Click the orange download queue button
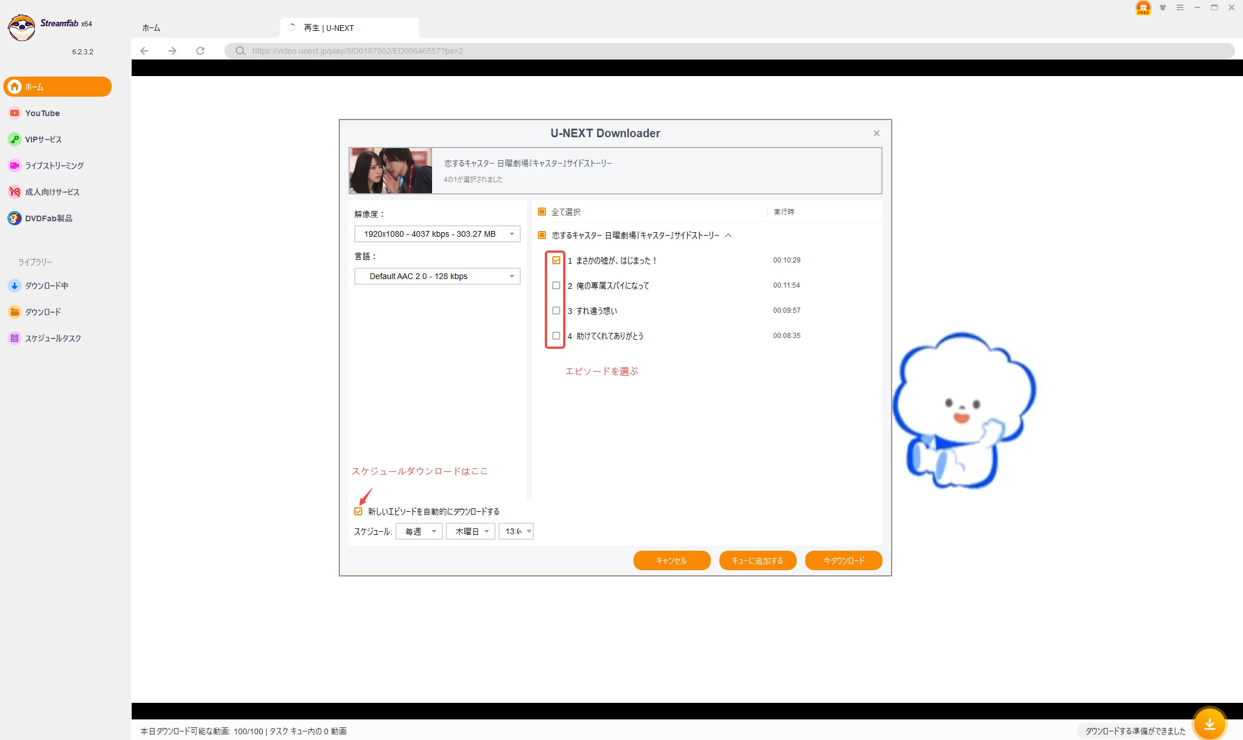 (x=1210, y=724)
